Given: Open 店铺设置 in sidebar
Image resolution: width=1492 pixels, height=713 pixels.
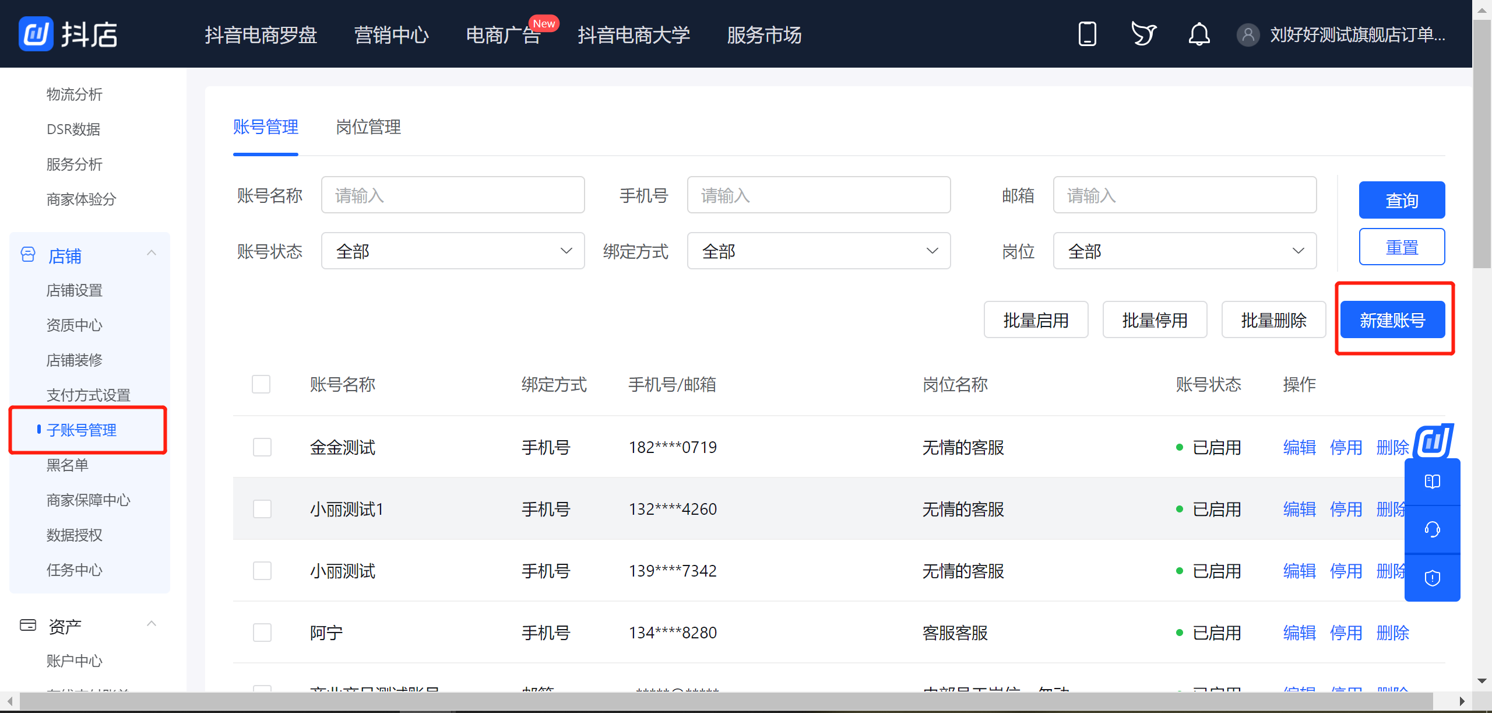Looking at the screenshot, I should [75, 290].
